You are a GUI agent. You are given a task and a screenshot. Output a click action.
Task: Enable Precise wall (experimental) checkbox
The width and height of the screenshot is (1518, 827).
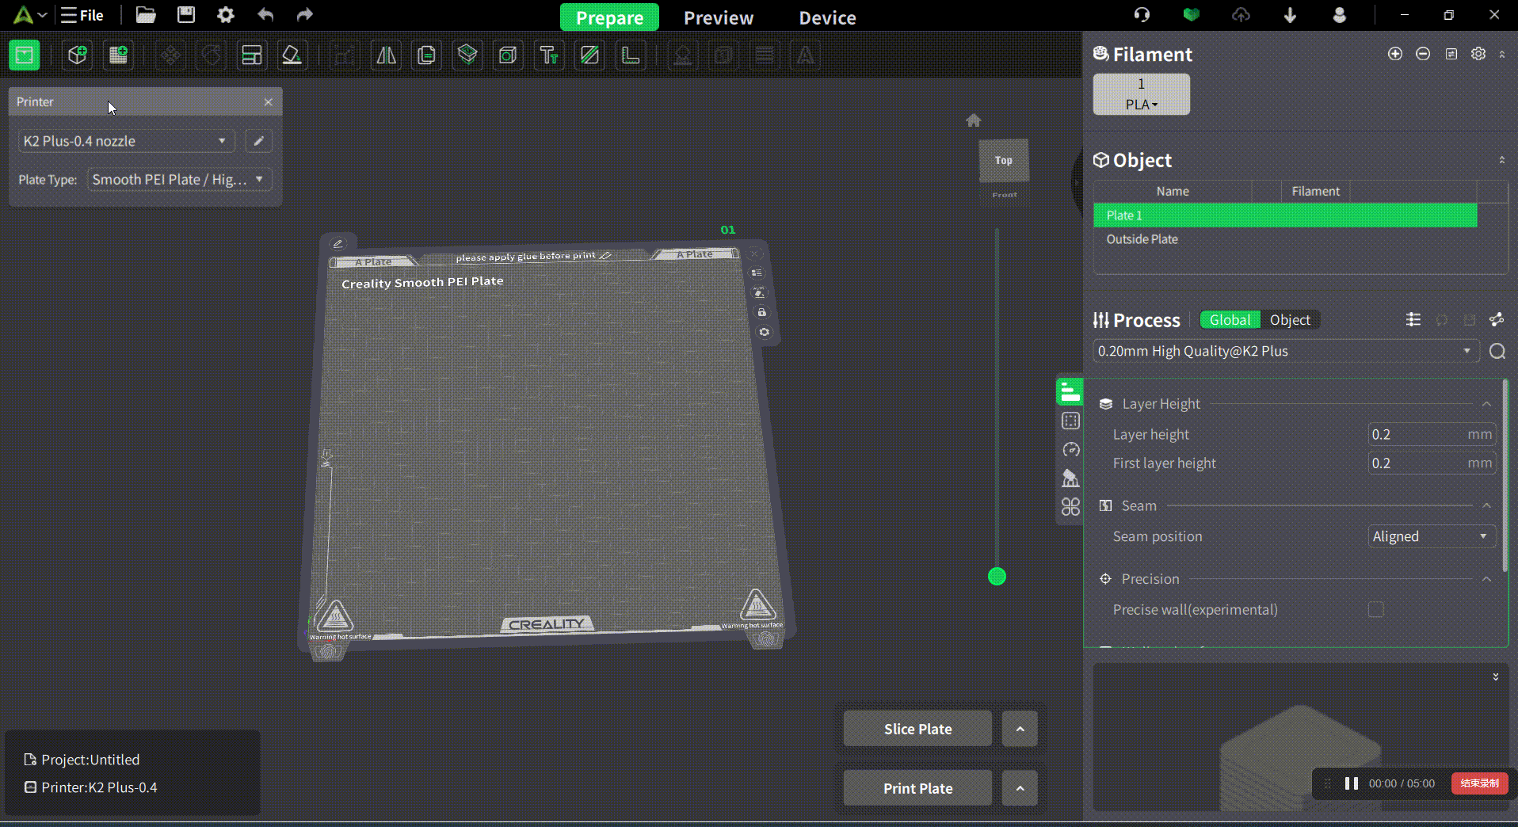click(x=1376, y=609)
